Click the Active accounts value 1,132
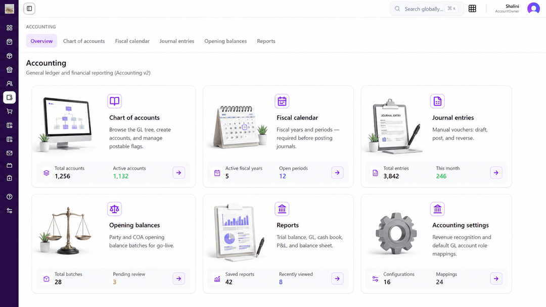Image resolution: width=546 pixels, height=307 pixels. [x=120, y=176]
